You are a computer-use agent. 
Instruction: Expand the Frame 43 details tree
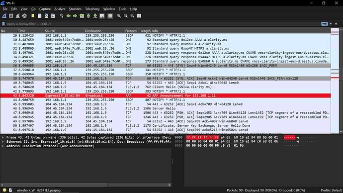click(3, 137)
